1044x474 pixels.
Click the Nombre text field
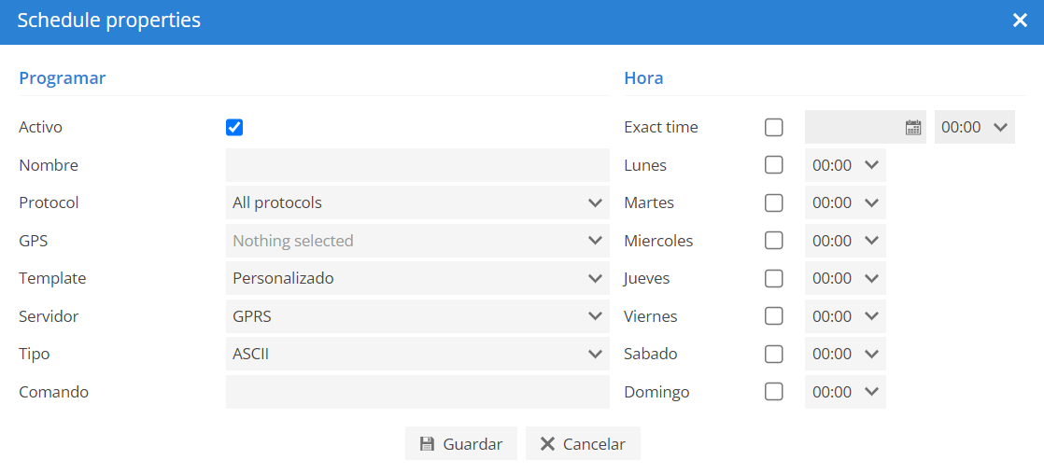point(417,165)
